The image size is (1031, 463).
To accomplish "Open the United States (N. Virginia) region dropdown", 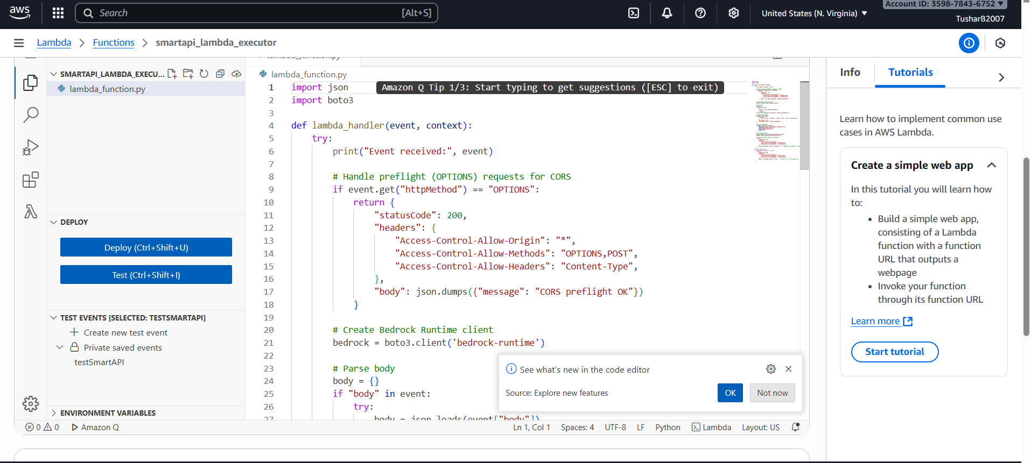I will coord(814,13).
